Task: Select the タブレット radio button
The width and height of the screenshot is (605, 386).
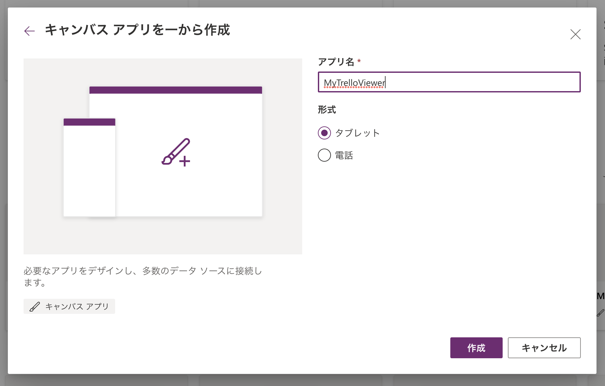Action: [x=324, y=133]
